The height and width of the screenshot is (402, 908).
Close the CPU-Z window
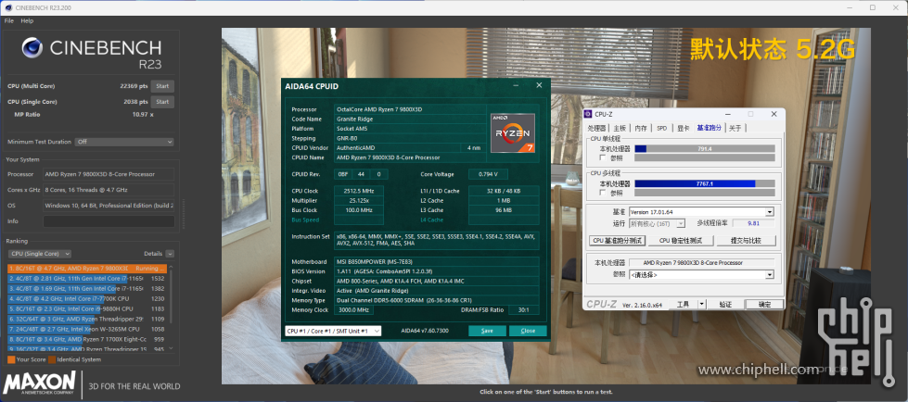click(x=774, y=114)
